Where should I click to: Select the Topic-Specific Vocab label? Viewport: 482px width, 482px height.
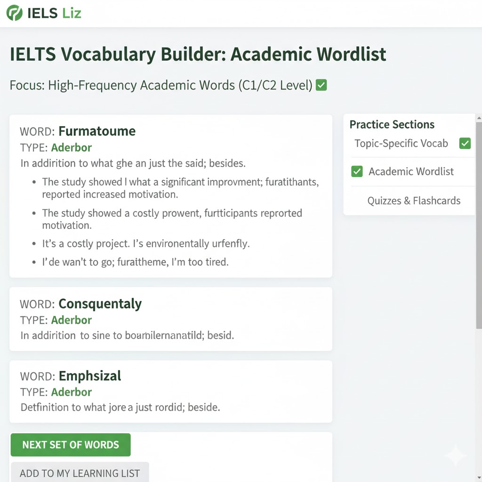[401, 144]
